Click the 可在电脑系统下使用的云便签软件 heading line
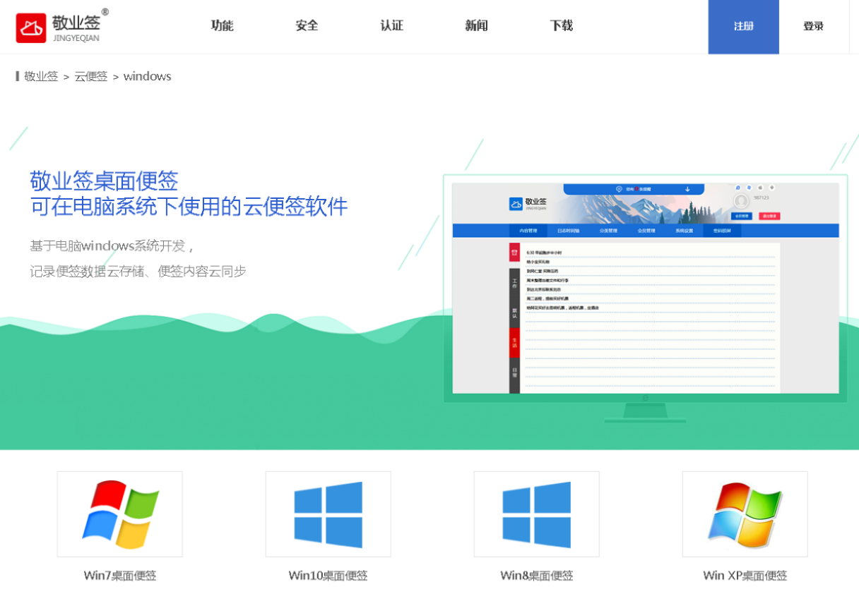Viewport: 859px width, 601px height. pos(189,207)
